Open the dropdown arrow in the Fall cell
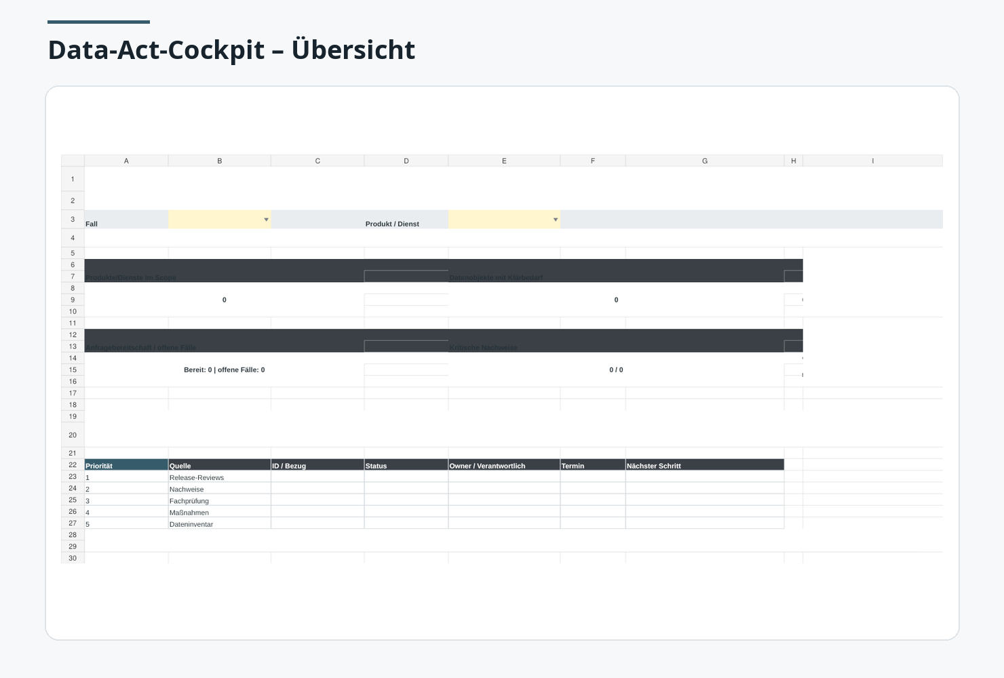This screenshot has width=1004, height=678. click(266, 220)
